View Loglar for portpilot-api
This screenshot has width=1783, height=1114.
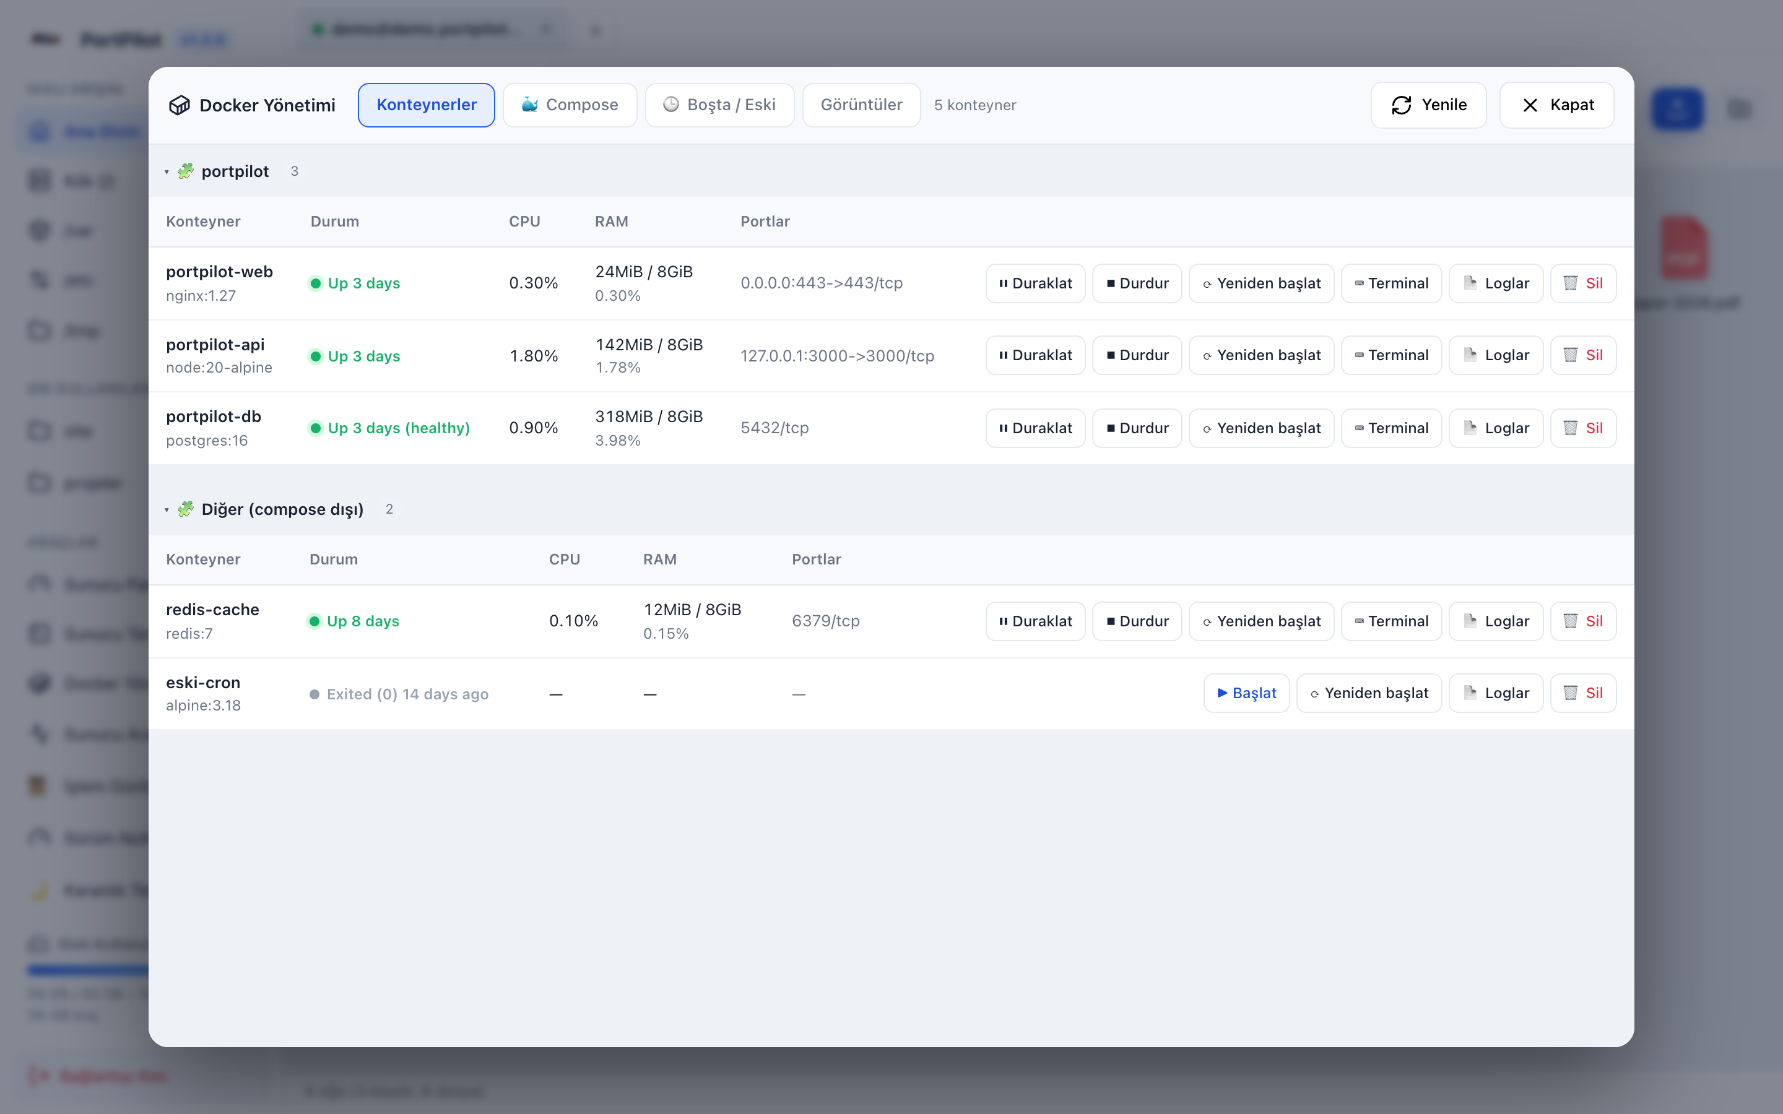point(1496,355)
